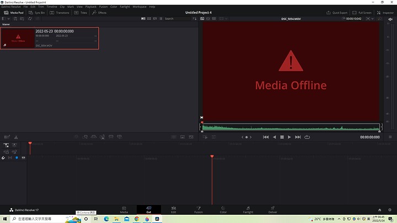Switch to the Color page
Image resolution: width=397 pixels, height=223 pixels.
(x=223, y=210)
